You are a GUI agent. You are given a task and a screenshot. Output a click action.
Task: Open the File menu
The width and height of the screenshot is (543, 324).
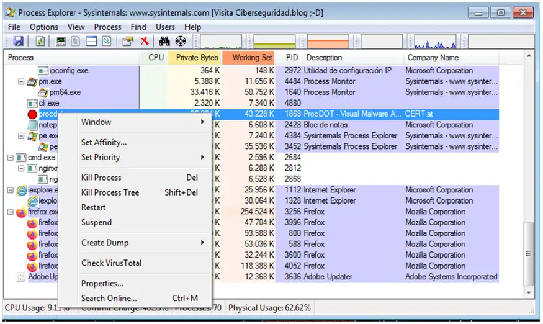pos(14,27)
